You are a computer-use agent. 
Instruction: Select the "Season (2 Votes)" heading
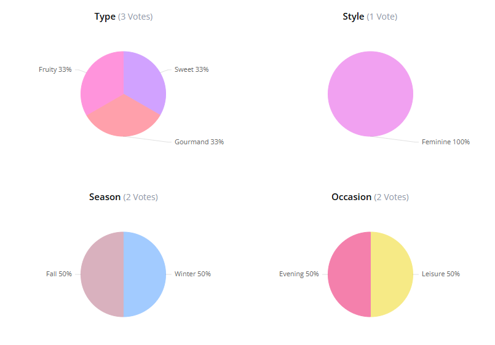click(124, 197)
